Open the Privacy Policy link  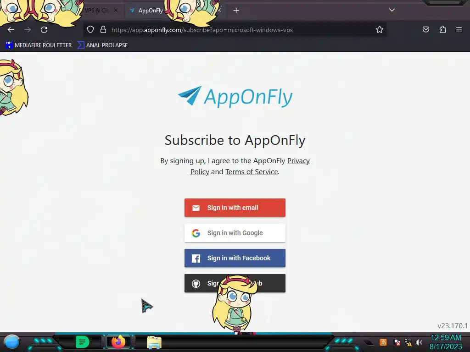(x=250, y=166)
